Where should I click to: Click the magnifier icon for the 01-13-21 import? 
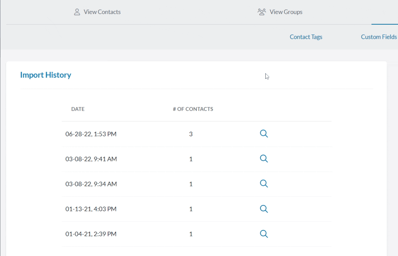coord(264,209)
